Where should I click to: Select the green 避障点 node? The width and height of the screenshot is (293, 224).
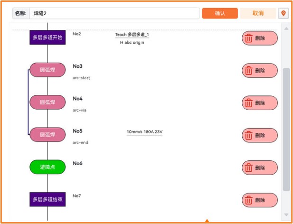pyautogui.click(x=48, y=167)
